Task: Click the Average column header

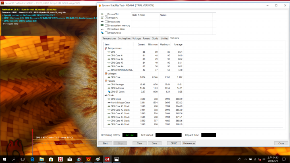Action: point(178,45)
